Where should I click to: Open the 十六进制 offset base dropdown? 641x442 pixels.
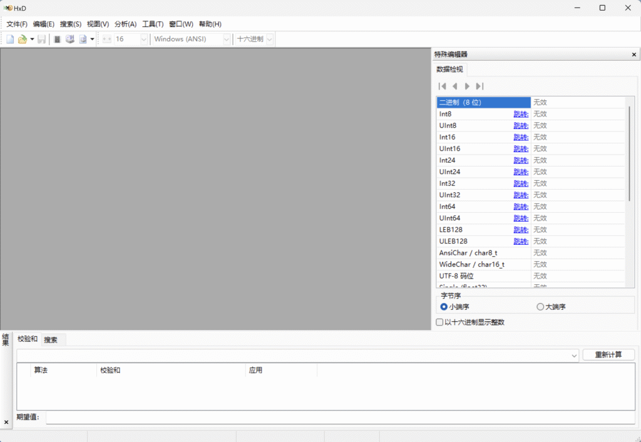click(269, 38)
